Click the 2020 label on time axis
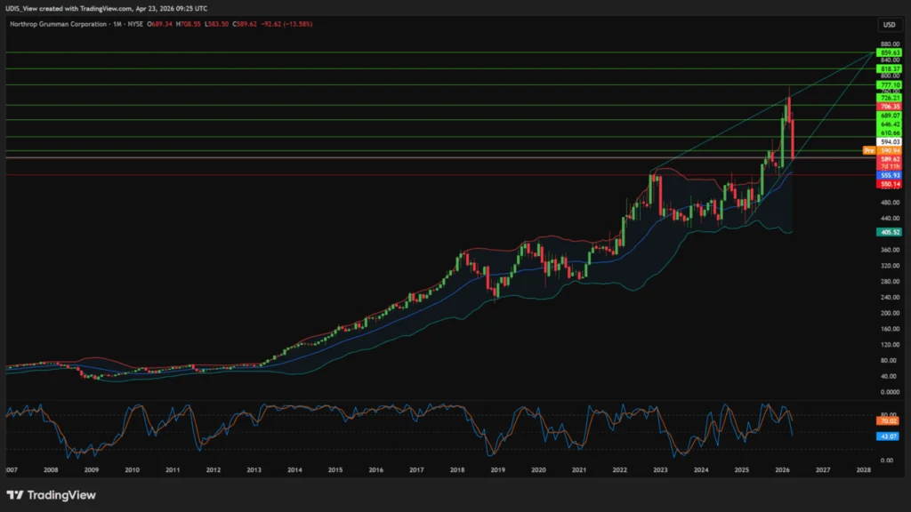 538,470
